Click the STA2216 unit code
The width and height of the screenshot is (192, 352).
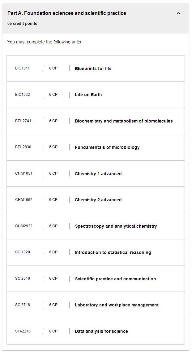pyautogui.click(x=23, y=331)
